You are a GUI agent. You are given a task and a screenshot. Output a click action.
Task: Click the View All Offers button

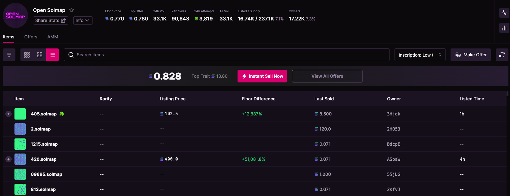tap(327, 76)
